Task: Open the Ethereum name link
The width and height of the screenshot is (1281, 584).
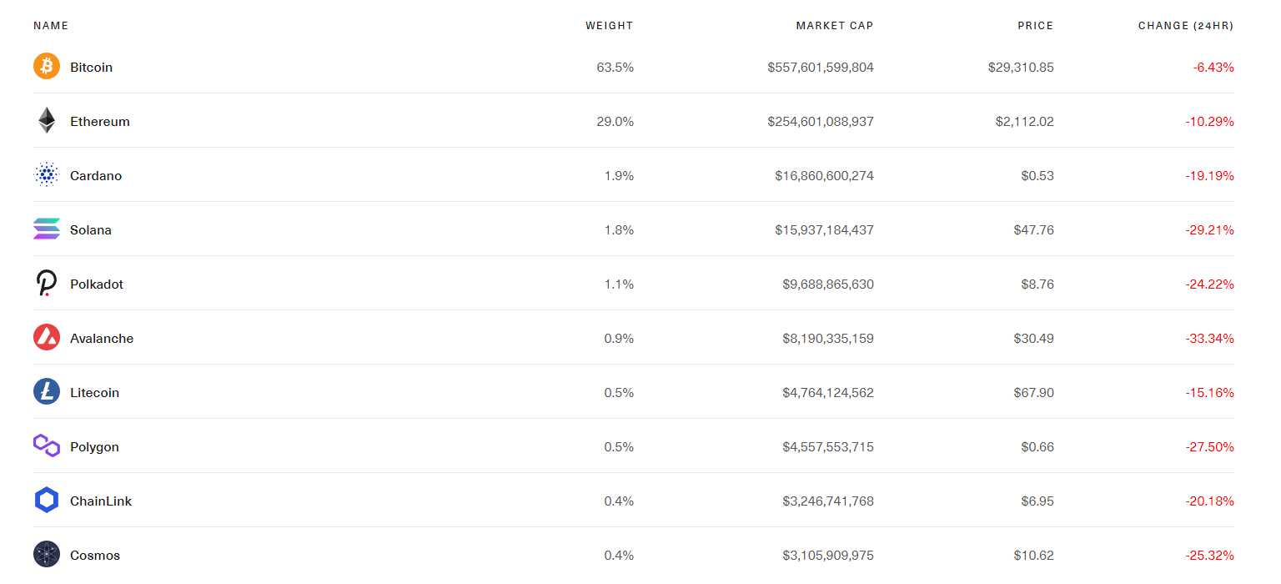Action: click(100, 122)
